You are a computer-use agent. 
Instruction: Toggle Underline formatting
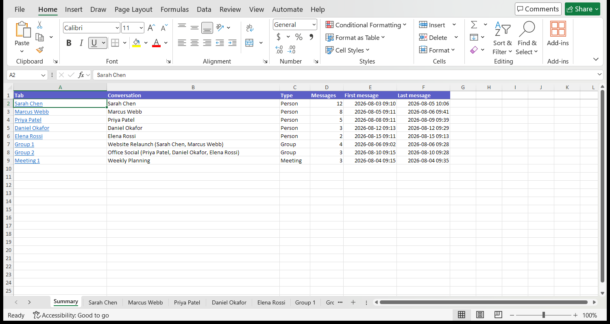tap(94, 43)
